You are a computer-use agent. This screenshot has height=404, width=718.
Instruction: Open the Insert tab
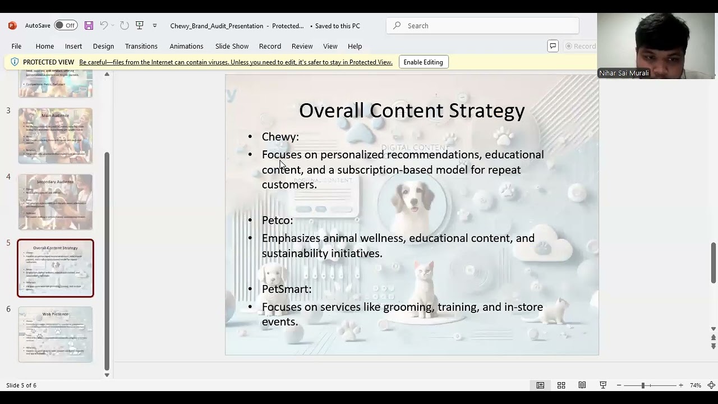coord(73,46)
